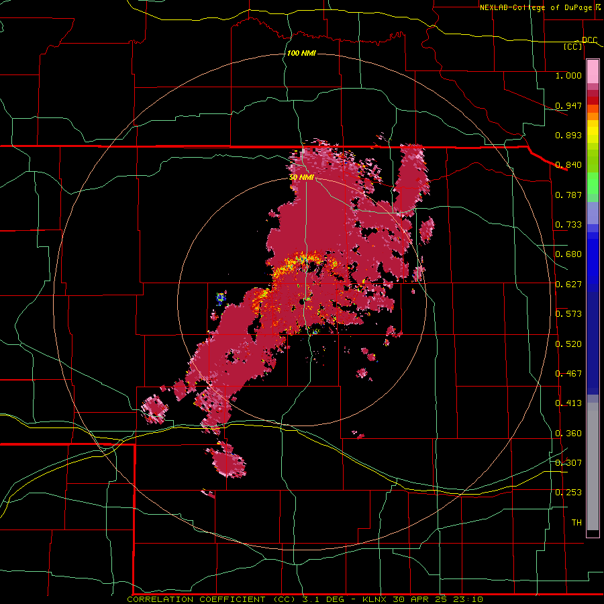Click the 0.467 color scale value
The image size is (604, 604).
568,374
